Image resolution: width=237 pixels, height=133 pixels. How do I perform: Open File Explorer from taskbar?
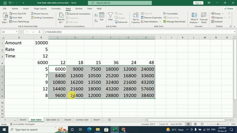98,130
